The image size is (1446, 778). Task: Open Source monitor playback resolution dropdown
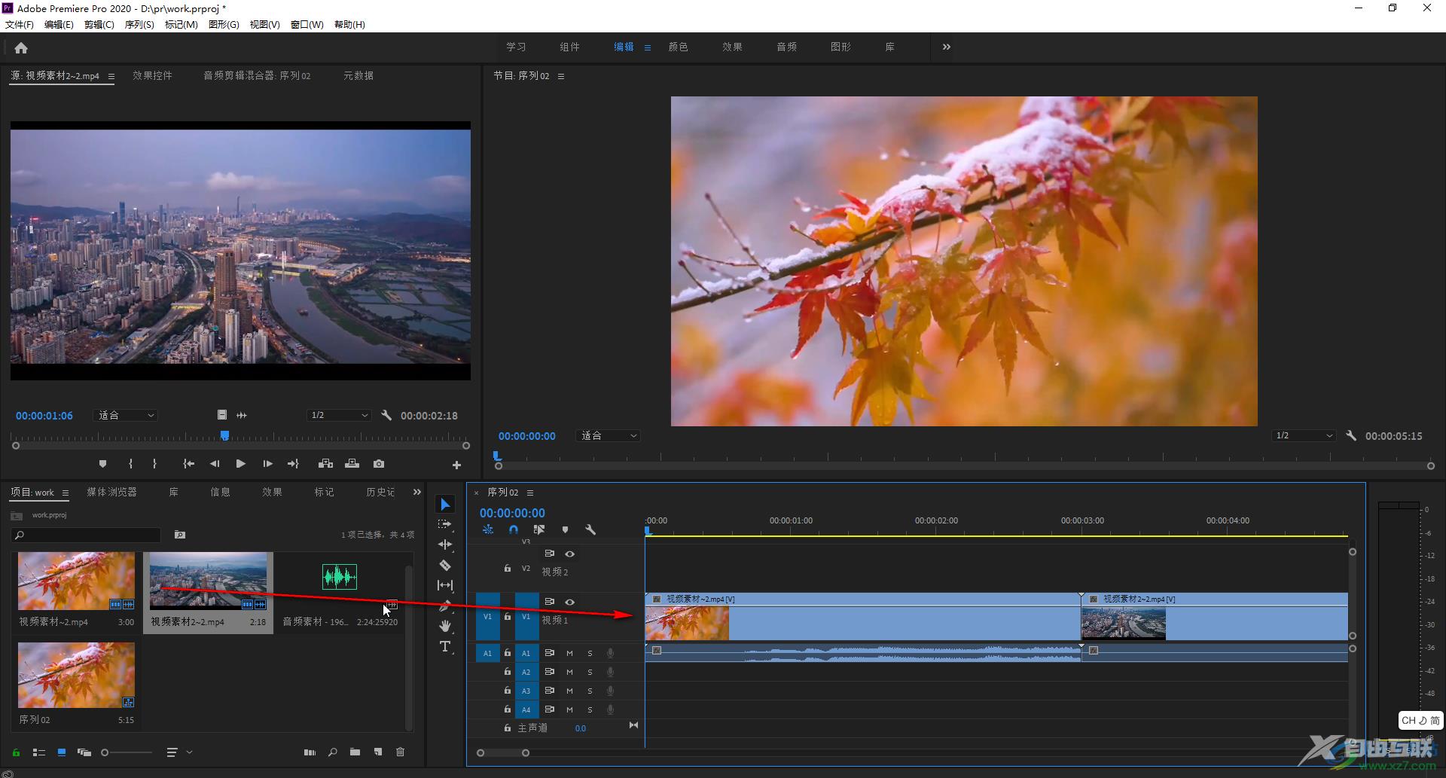pyautogui.click(x=339, y=415)
